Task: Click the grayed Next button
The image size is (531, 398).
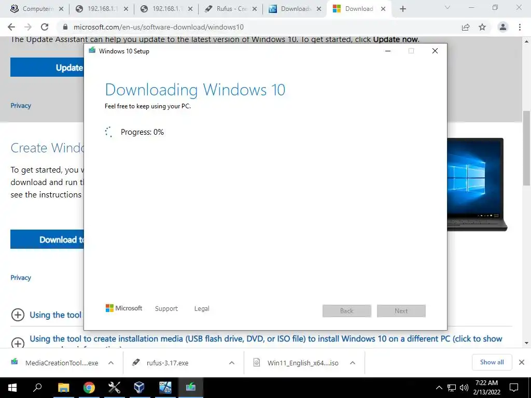Action: (401, 311)
